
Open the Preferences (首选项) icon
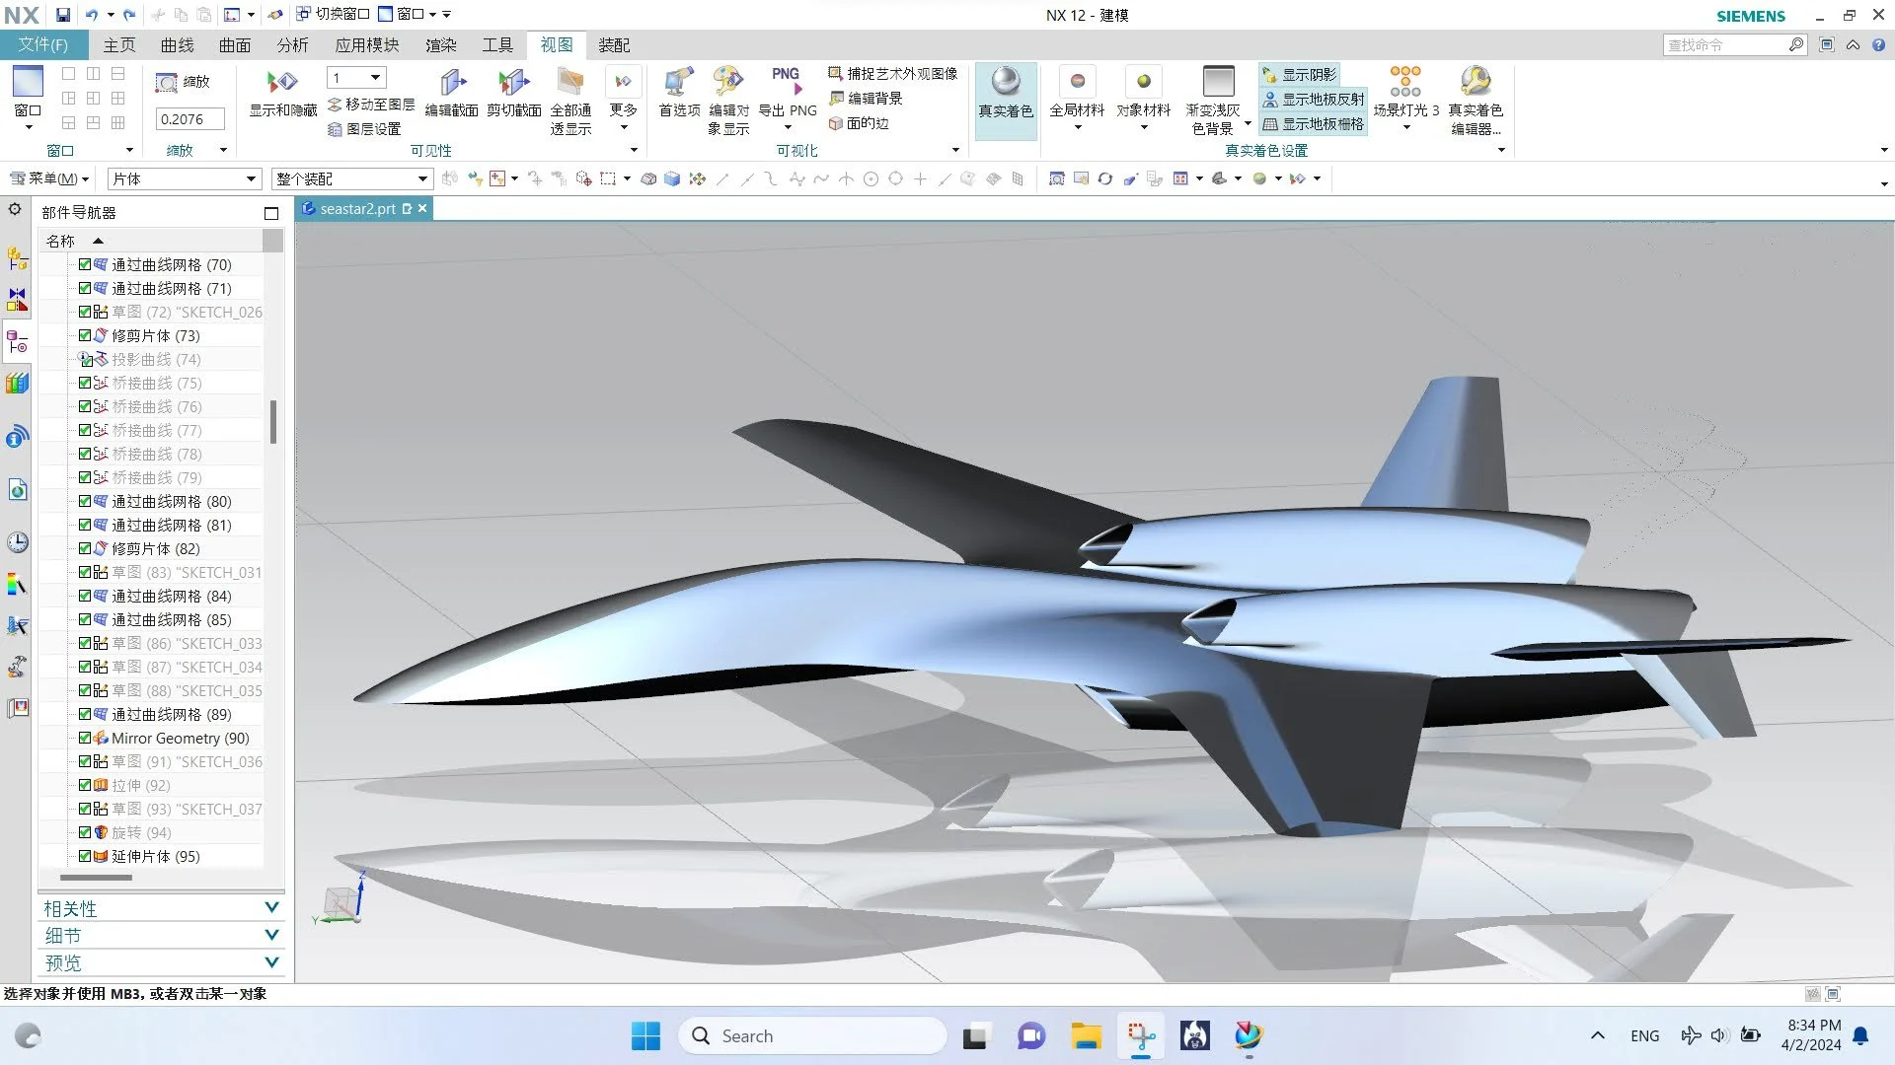pos(678,82)
